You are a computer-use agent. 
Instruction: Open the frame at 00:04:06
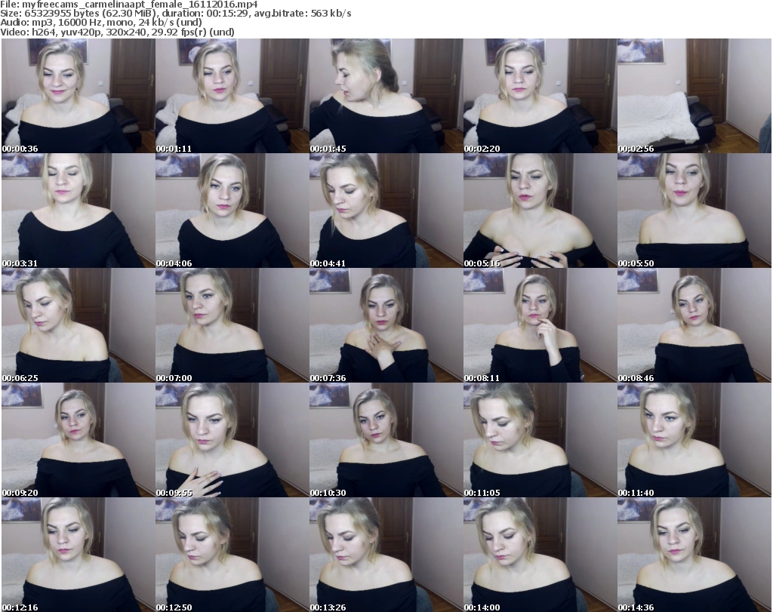point(233,211)
